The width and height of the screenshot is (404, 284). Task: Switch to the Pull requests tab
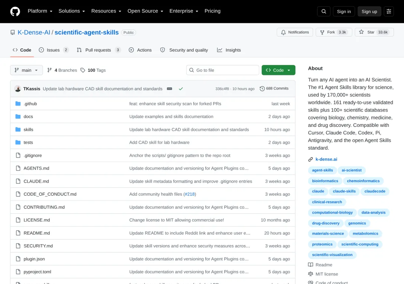[99, 50]
